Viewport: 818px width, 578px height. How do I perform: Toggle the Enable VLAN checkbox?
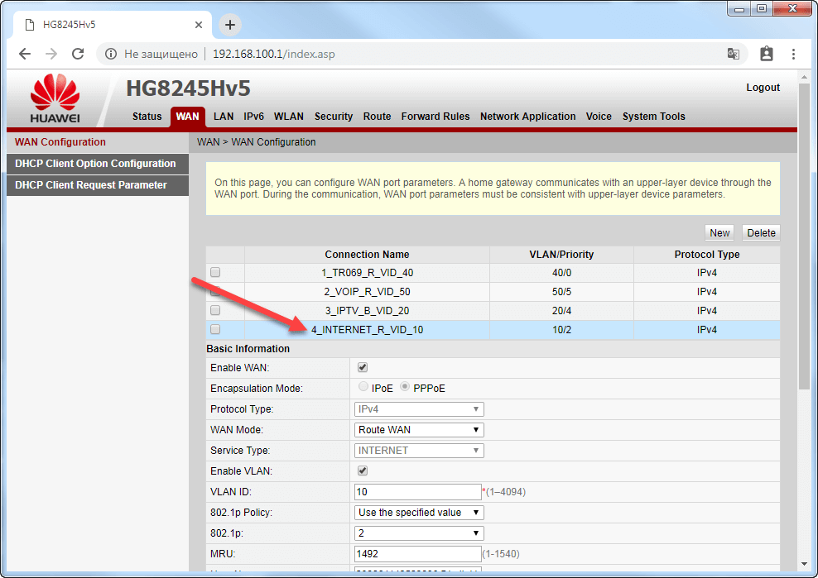point(362,471)
